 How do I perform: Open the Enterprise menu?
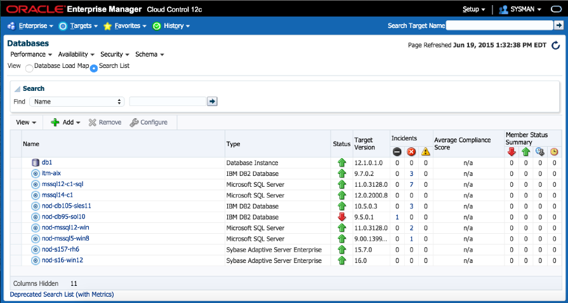(x=36, y=26)
